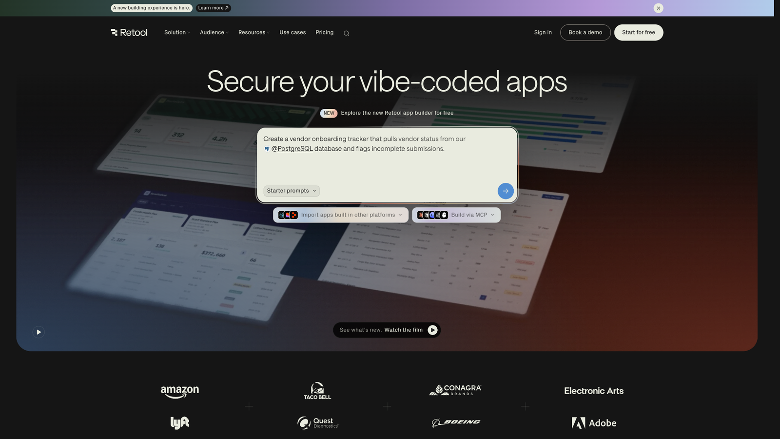Expand the Solution menu
This screenshot has width=780, height=439.
click(177, 33)
